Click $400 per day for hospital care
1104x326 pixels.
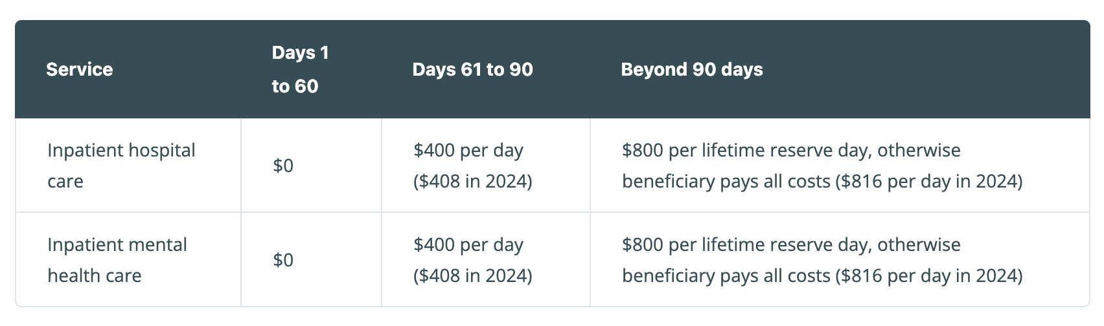click(468, 150)
